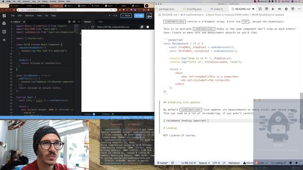The image size is (303, 170).
Task: Click the notification bell in VS Code status bar
Action: [296, 163]
